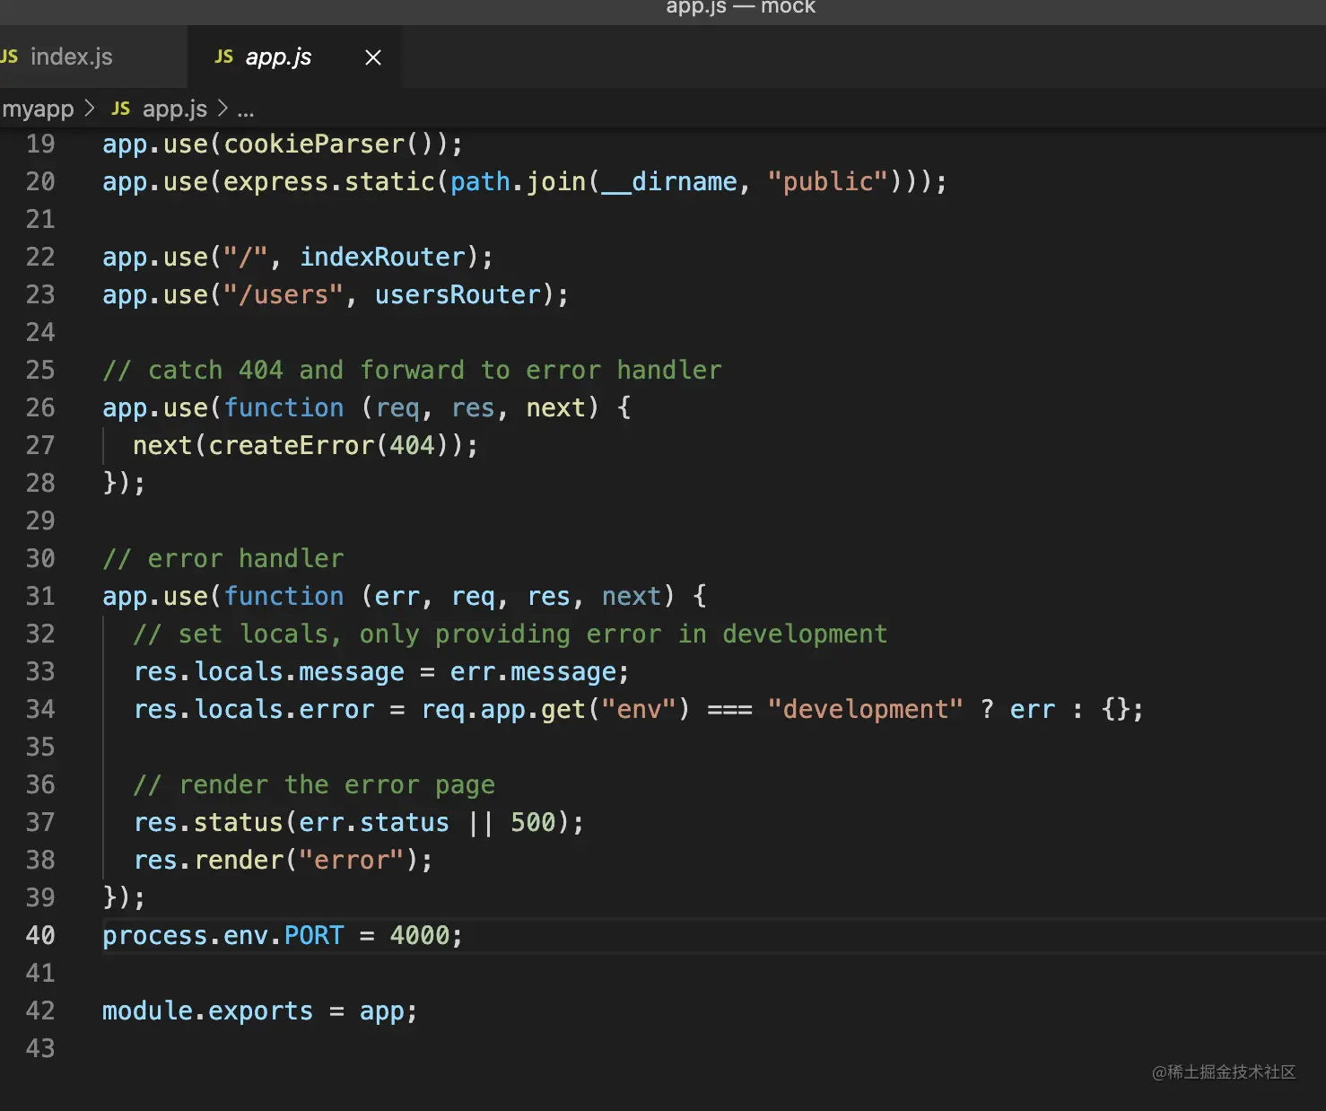
Task: Click on the usersRouter identifier
Action: pos(458,294)
